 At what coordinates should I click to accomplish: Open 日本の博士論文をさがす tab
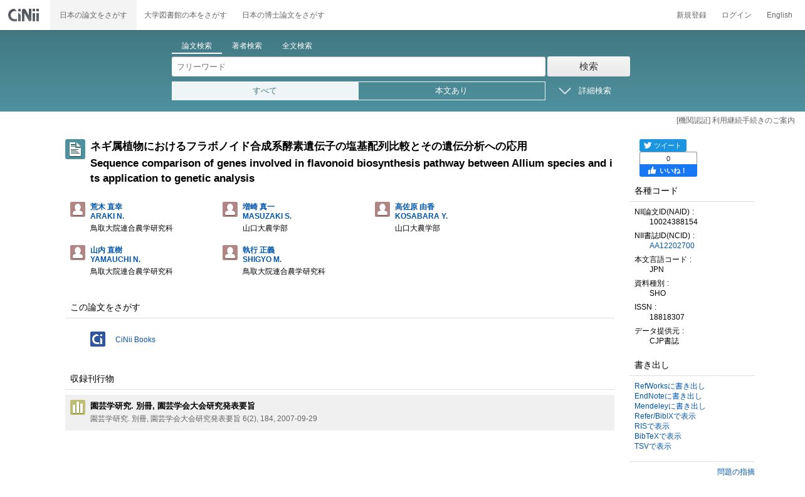(283, 15)
